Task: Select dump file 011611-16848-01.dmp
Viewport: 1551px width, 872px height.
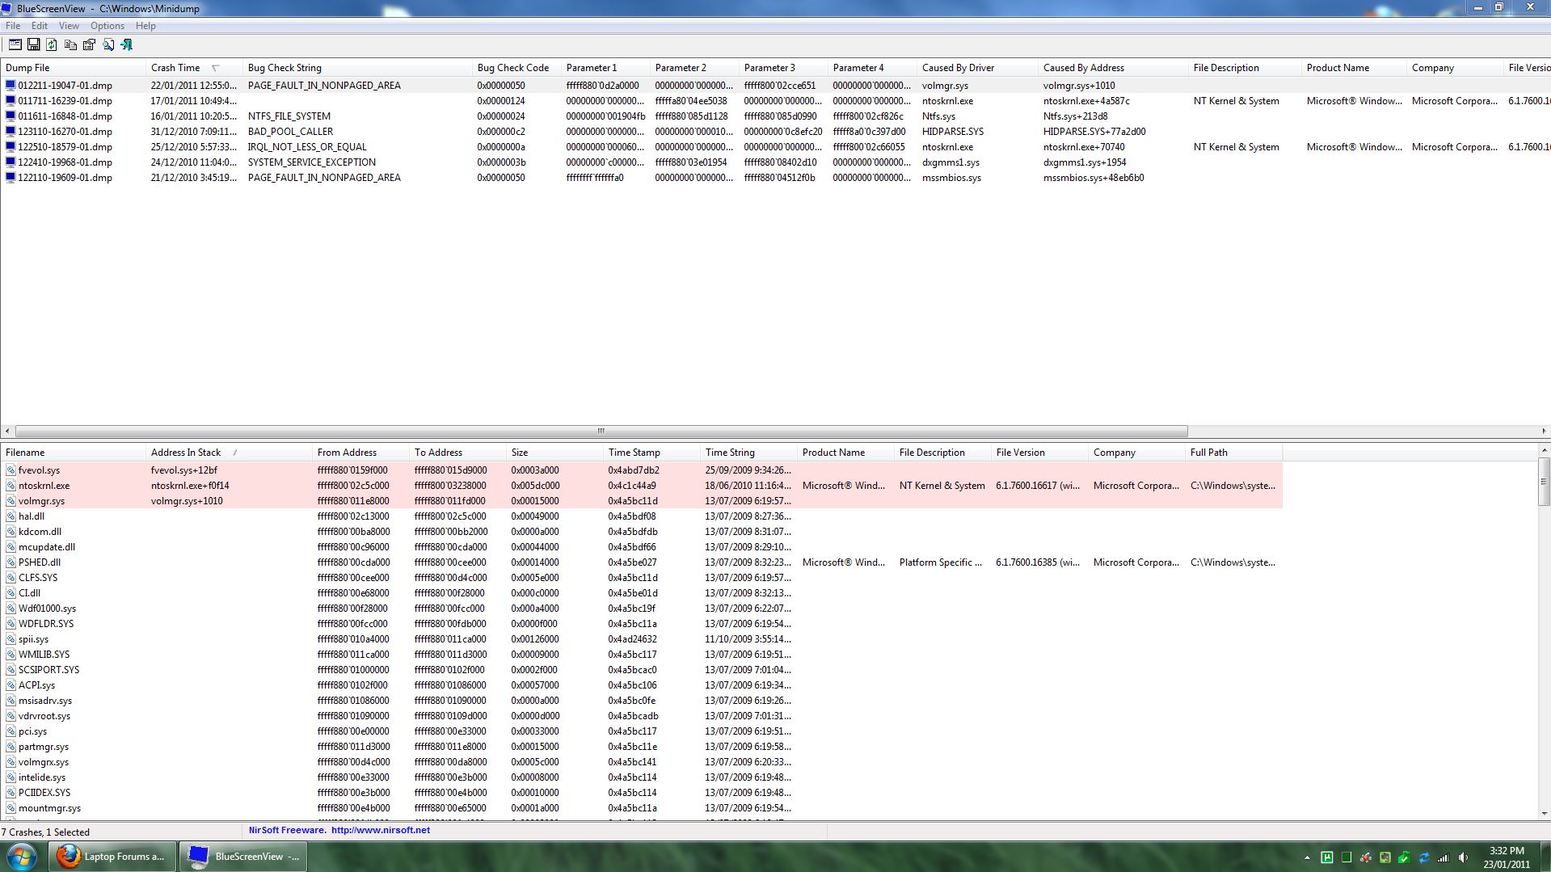Action: coord(65,116)
